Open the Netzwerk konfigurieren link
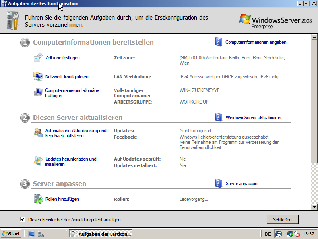The image size is (318, 239). pos(67,77)
